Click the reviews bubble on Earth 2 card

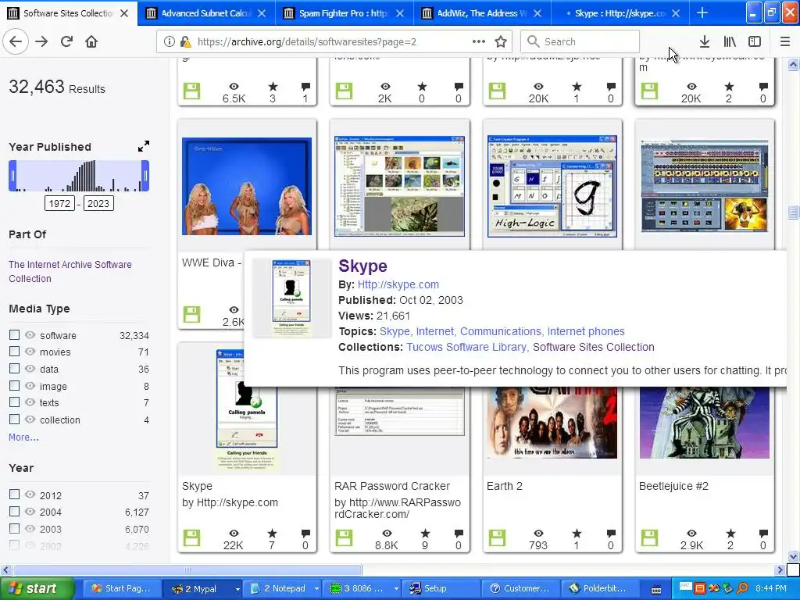coord(611,534)
